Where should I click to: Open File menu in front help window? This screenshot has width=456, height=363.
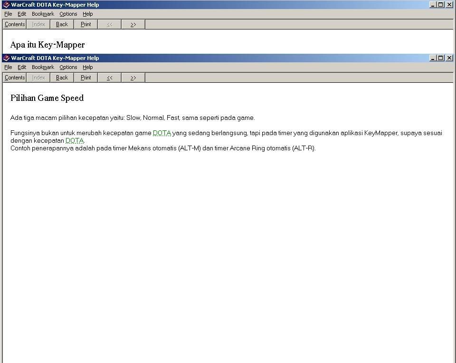(x=8, y=67)
